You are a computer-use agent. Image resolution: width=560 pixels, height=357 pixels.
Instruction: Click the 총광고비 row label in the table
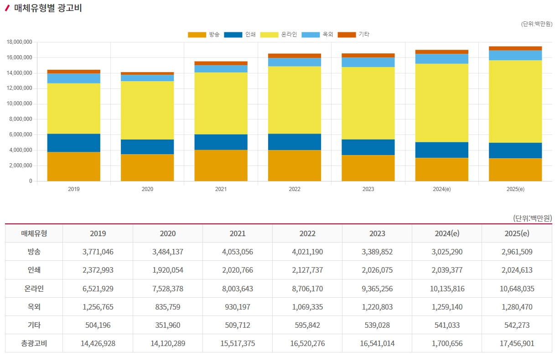coord(34,343)
